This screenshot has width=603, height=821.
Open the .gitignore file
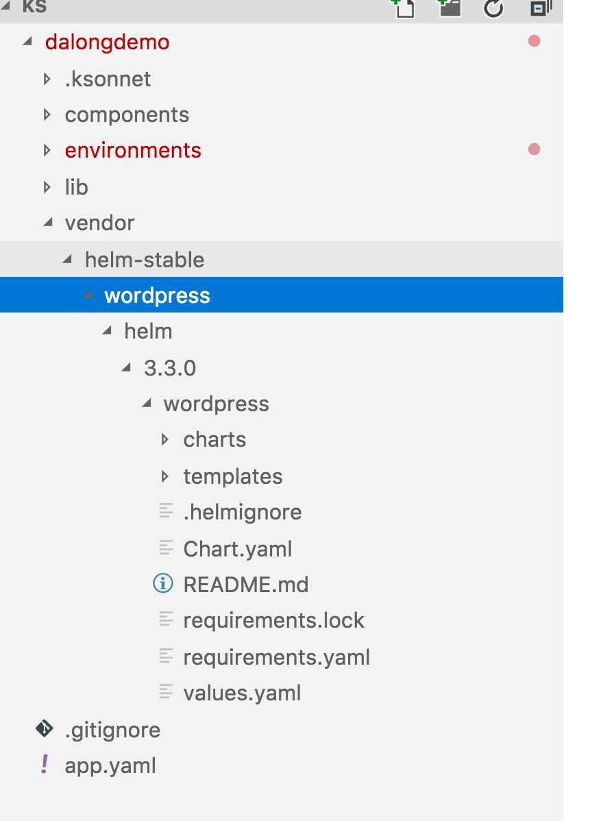(112, 730)
